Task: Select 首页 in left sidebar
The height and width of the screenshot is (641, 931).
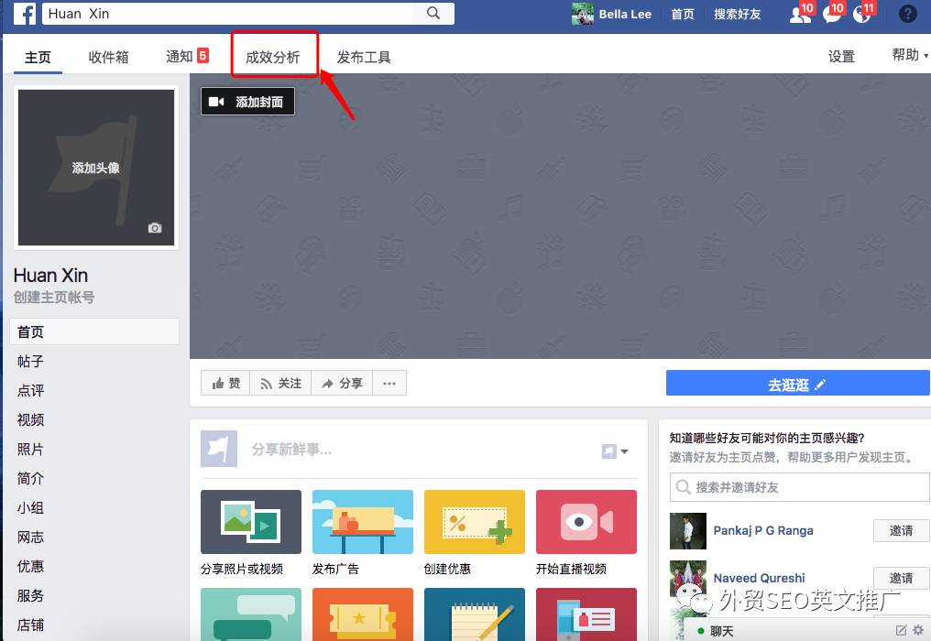Action: pos(94,331)
